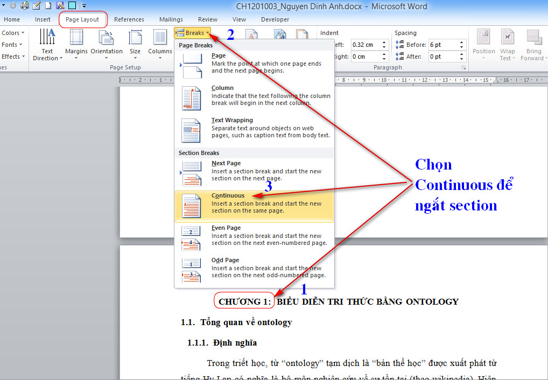
Task: Click the greyed Repeat arrow icon
Action: point(13,5)
